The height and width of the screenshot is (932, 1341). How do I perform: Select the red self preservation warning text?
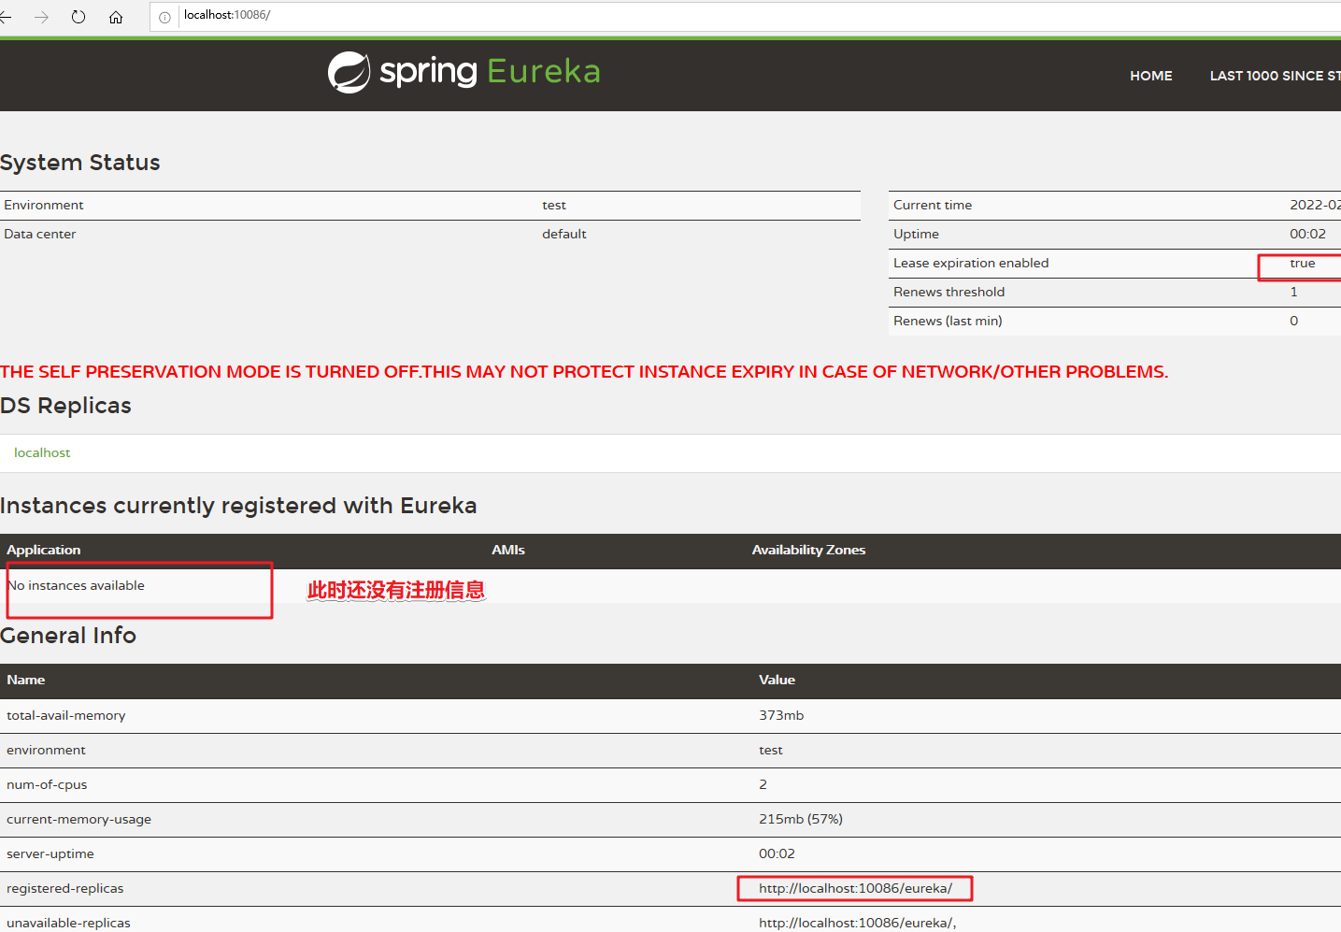pos(584,372)
